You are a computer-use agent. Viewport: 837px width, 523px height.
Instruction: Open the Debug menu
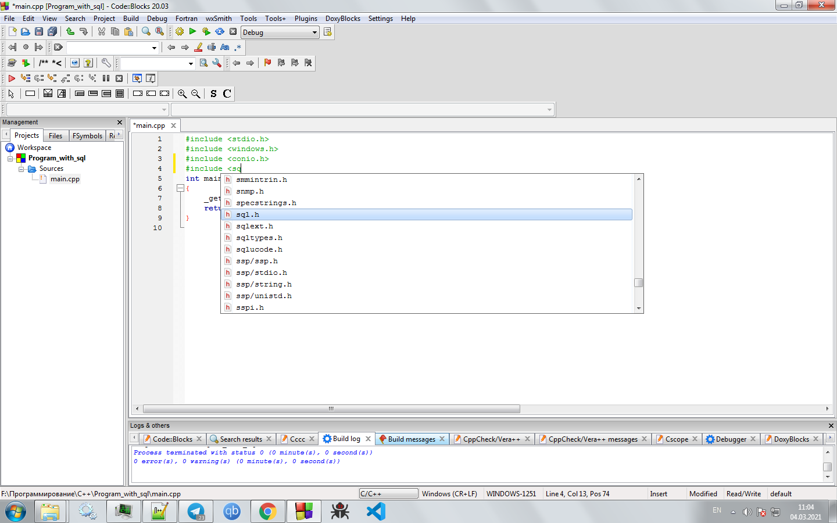157,19
